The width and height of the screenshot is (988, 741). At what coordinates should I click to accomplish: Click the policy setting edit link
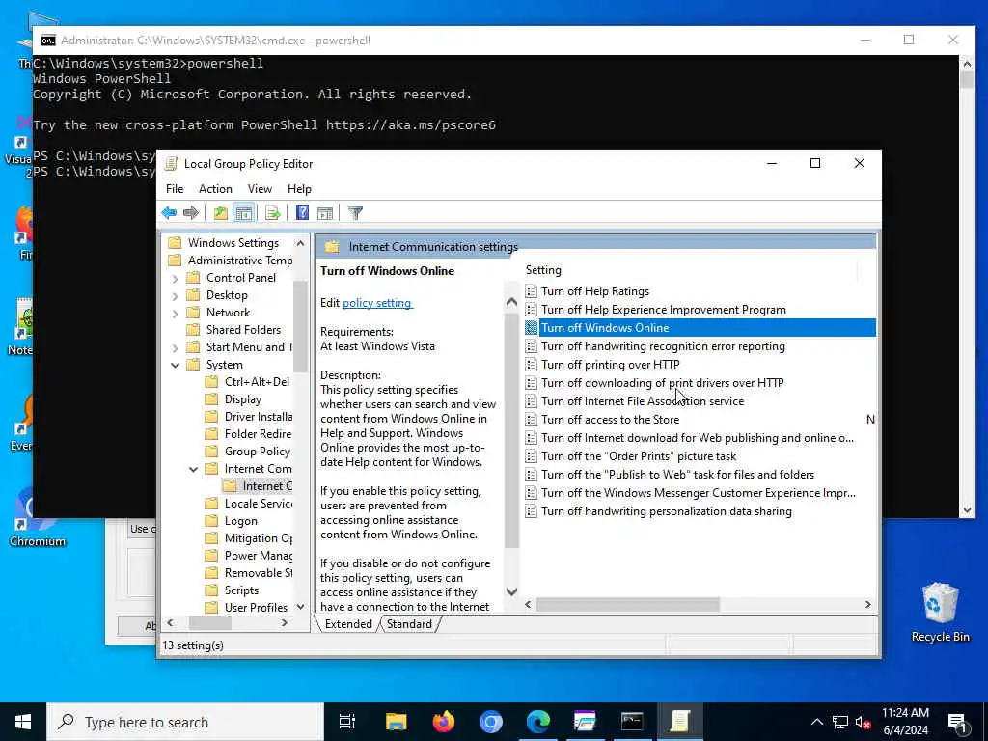click(x=377, y=303)
